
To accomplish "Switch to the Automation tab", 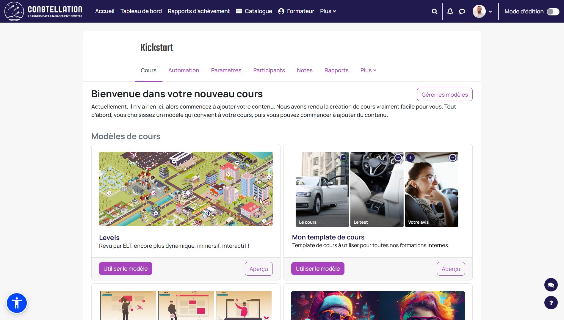I will click(x=184, y=70).
